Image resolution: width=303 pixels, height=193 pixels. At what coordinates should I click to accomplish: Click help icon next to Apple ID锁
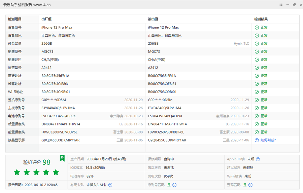[x=258, y=159]
